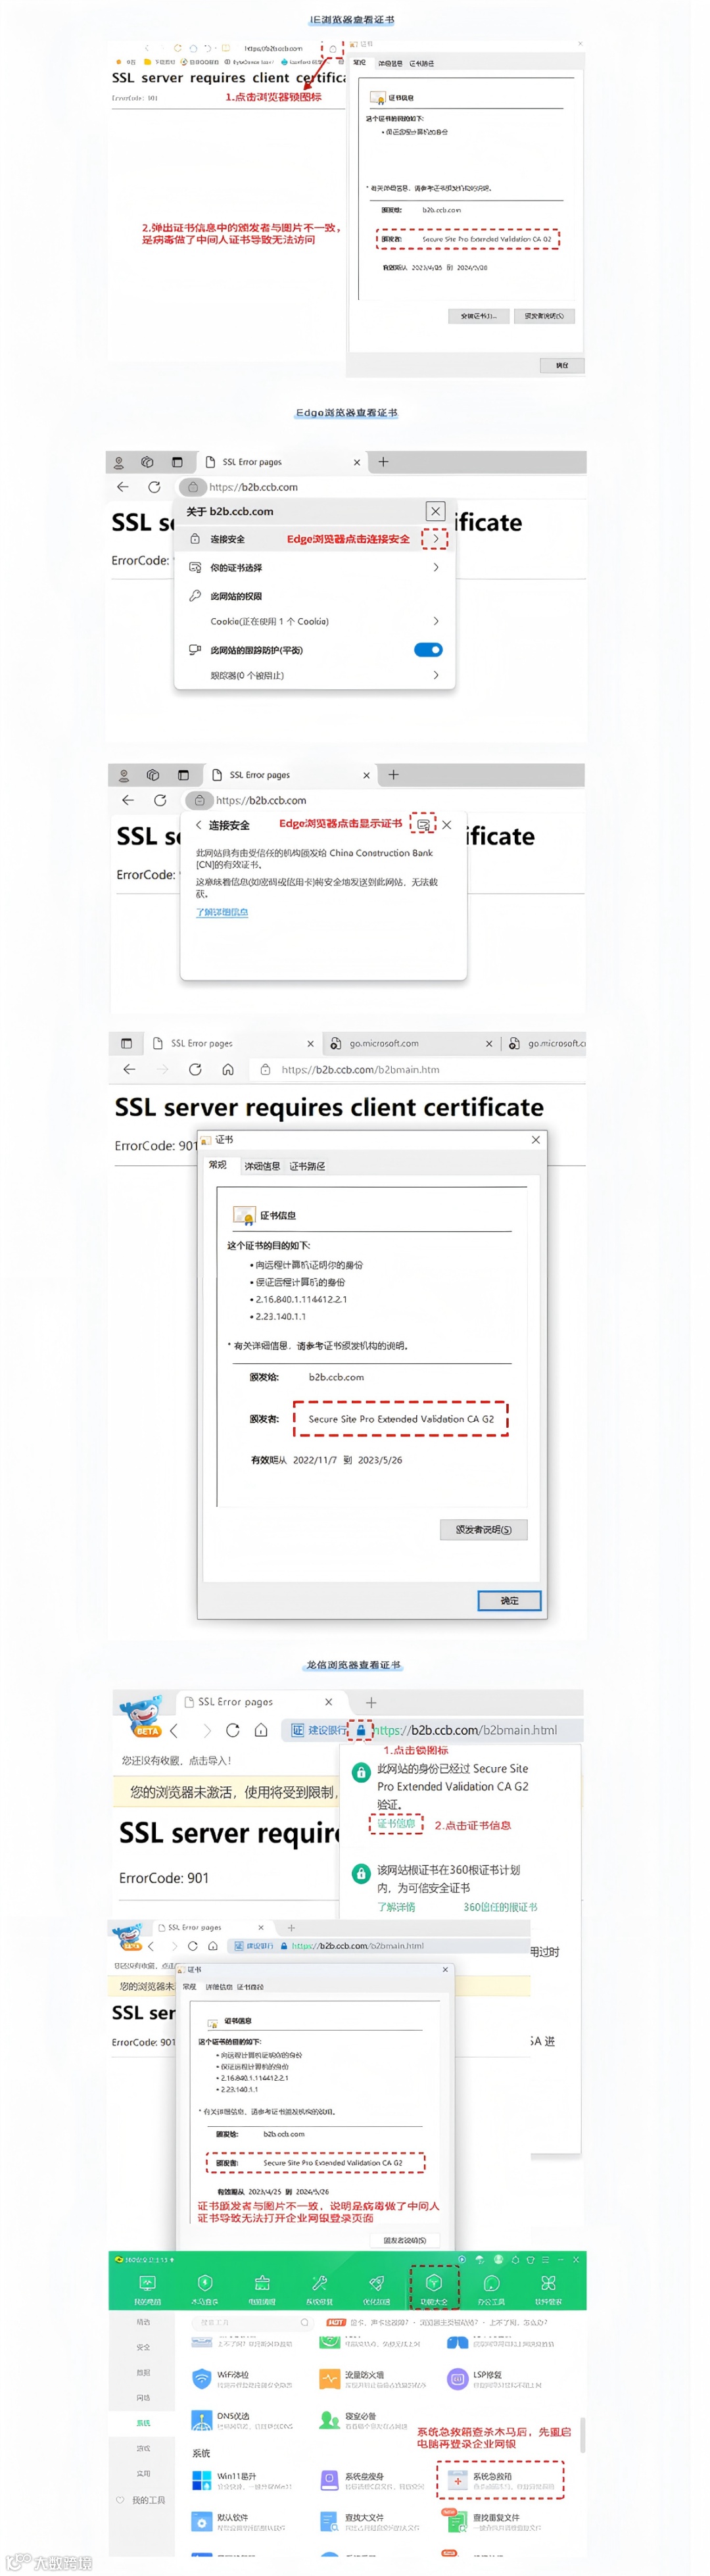Select 详细信息 tab in large certificate dialog
The height and width of the screenshot is (2576, 710).
tap(262, 1166)
